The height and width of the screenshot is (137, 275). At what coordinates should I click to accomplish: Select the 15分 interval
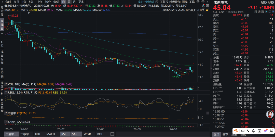[39, 2]
